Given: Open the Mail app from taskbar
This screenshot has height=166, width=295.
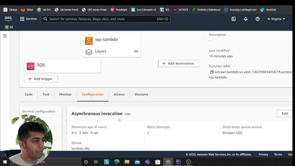Looking at the screenshot, I should coord(137,162).
